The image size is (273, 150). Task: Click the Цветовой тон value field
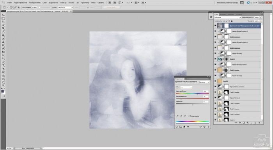coord(206,91)
